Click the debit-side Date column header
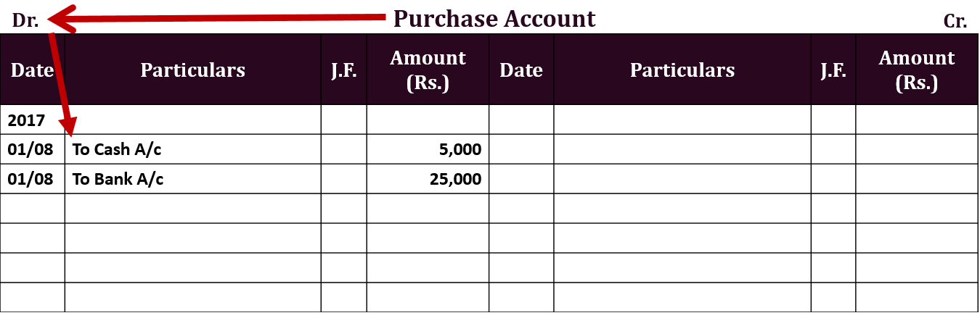 click(33, 70)
